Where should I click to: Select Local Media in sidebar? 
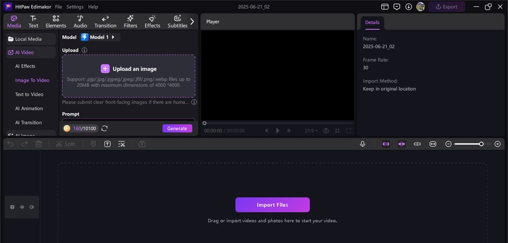[x=31, y=39]
